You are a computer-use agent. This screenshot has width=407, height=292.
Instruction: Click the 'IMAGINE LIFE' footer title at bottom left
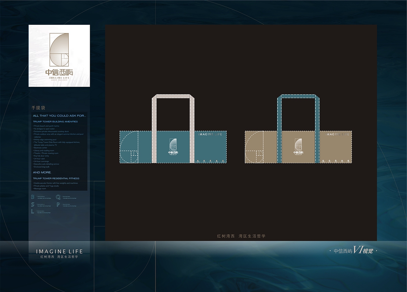coord(59,251)
